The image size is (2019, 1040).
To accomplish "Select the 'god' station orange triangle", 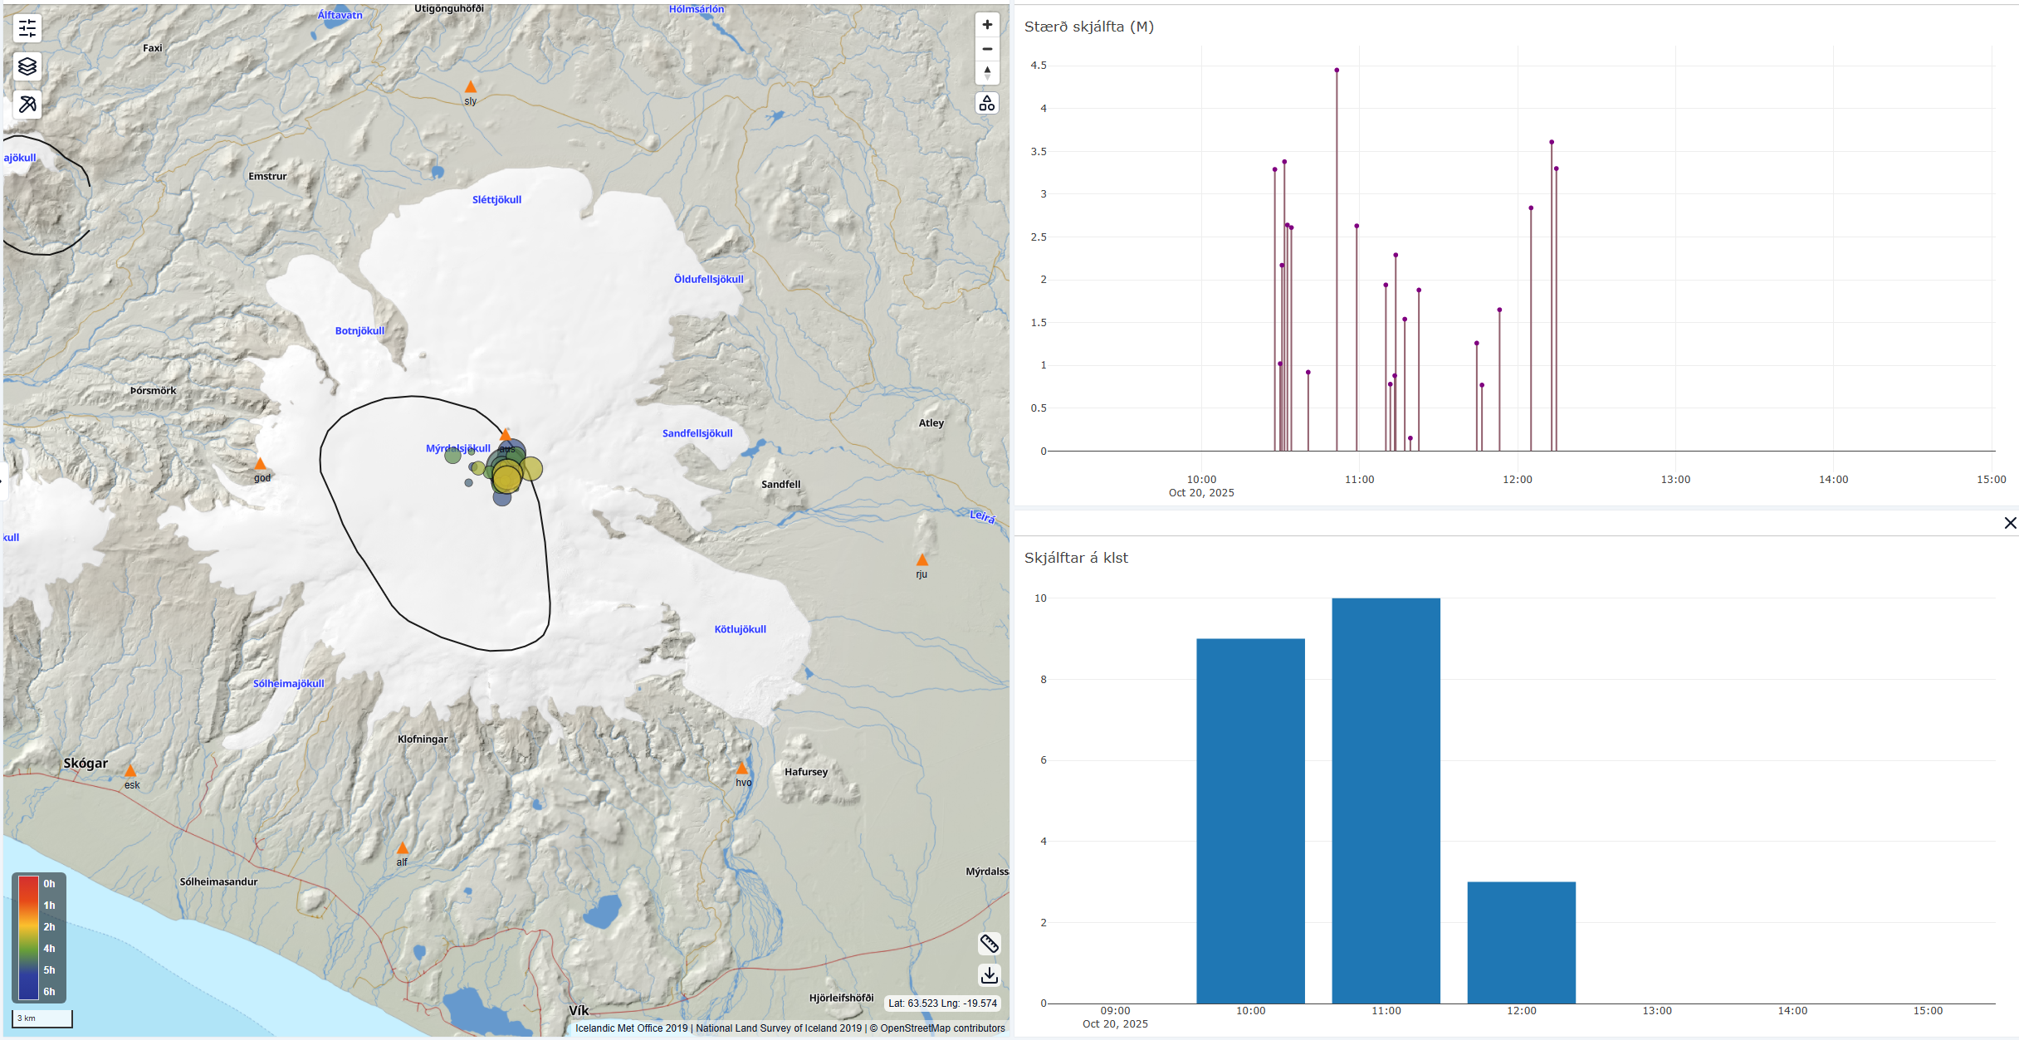I will [x=260, y=464].
